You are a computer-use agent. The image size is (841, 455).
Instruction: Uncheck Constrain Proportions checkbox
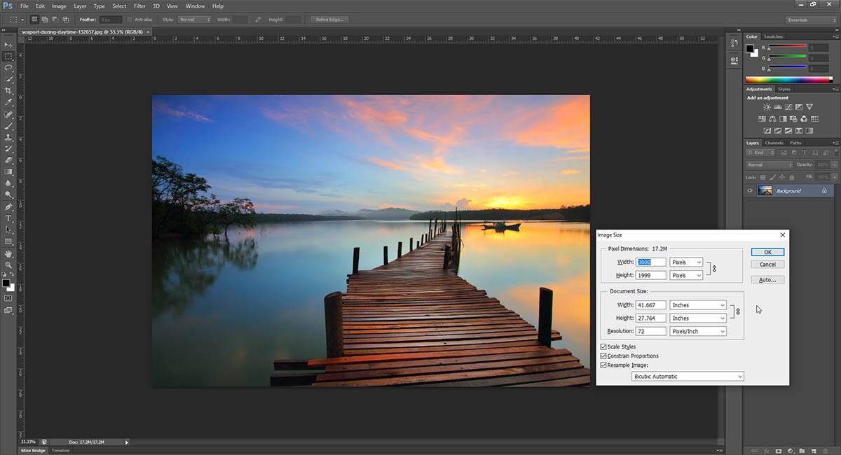pyautogui.click(x=603, y=356)
